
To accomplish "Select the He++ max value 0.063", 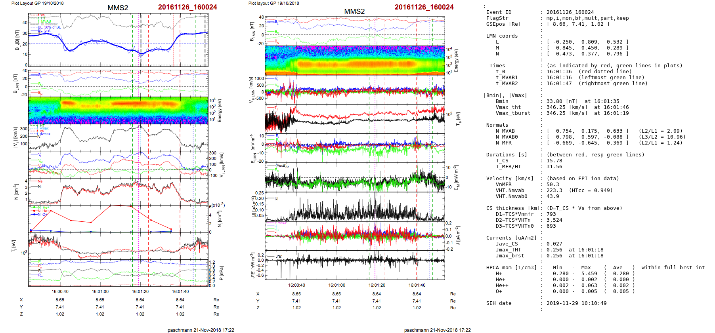I will [x=589, y=285].
